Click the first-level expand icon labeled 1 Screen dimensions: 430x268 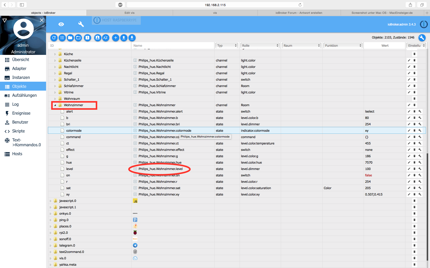click(x=87, y=38)
